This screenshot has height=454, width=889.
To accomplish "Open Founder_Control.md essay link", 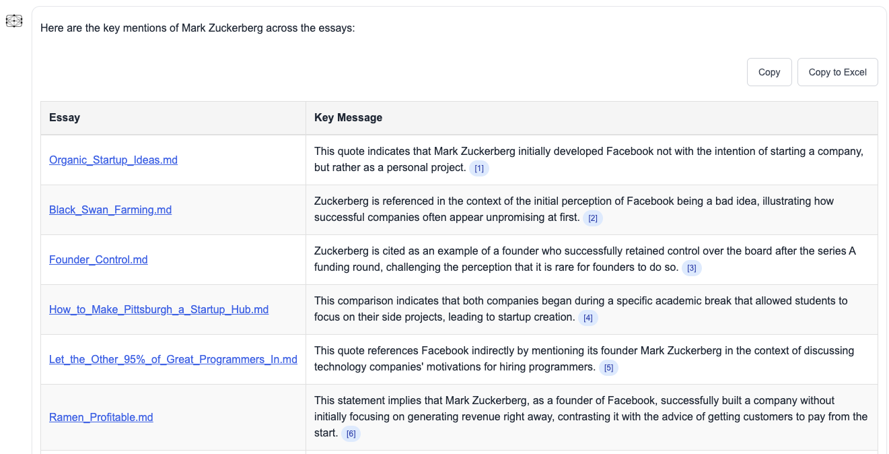I will coord(98,259).
